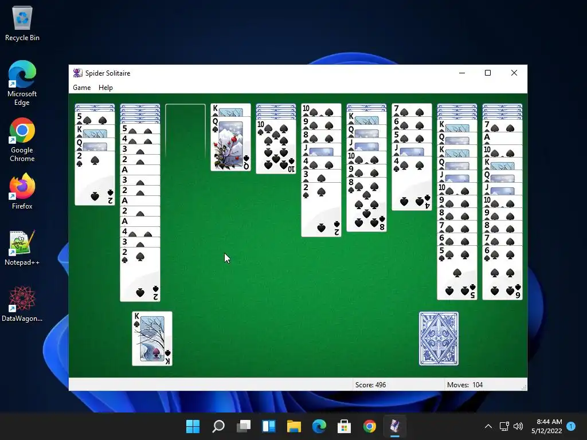Image resolution: width=587 pixels, height=440 pixels.
Task: Select the 7 of spades atop eighth column
Action: pyautogui.click(x=412, y=110)
